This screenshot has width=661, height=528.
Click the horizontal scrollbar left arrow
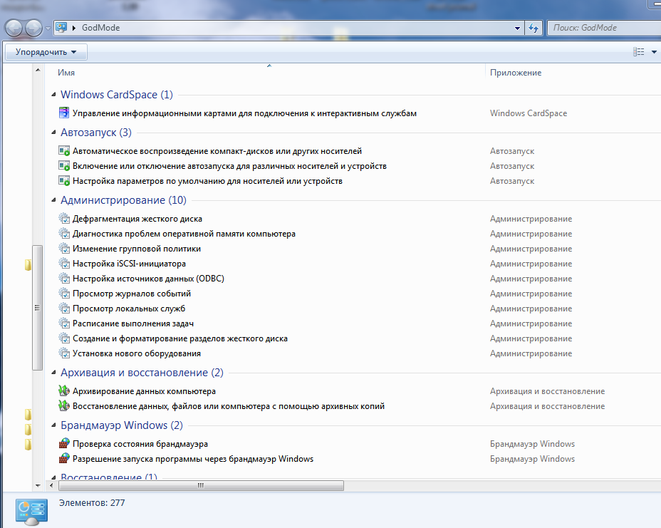tap(51, 485)
